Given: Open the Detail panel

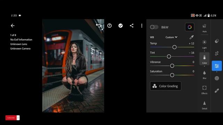Looking at the screenshot, I should click(x=205, y=105).
